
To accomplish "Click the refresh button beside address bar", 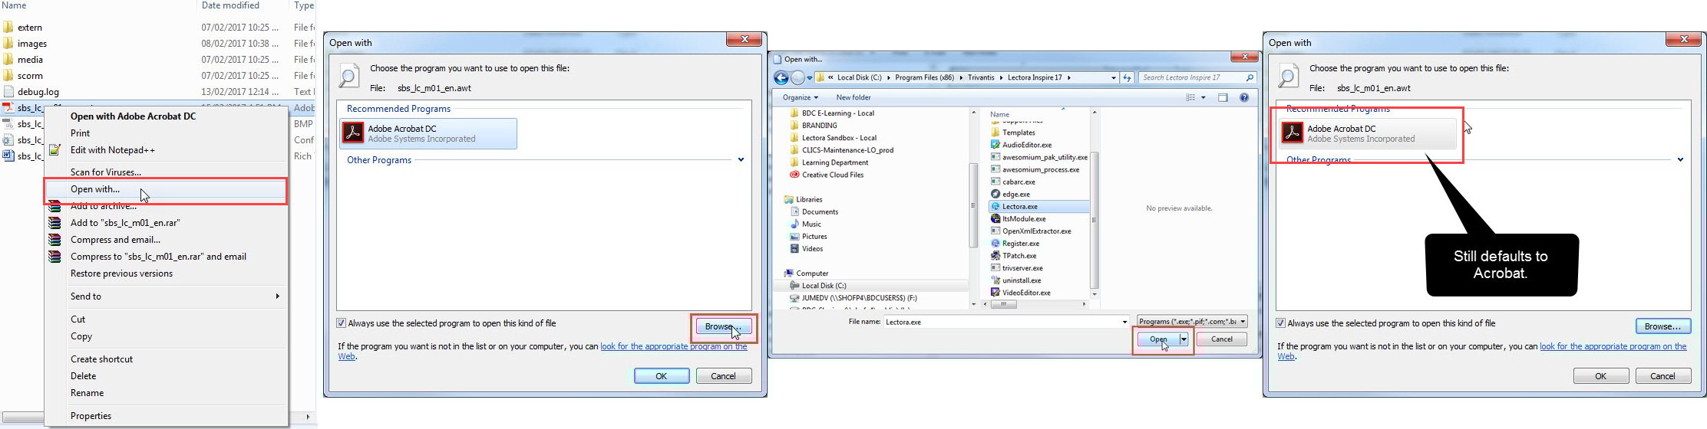I will 1127,77.
